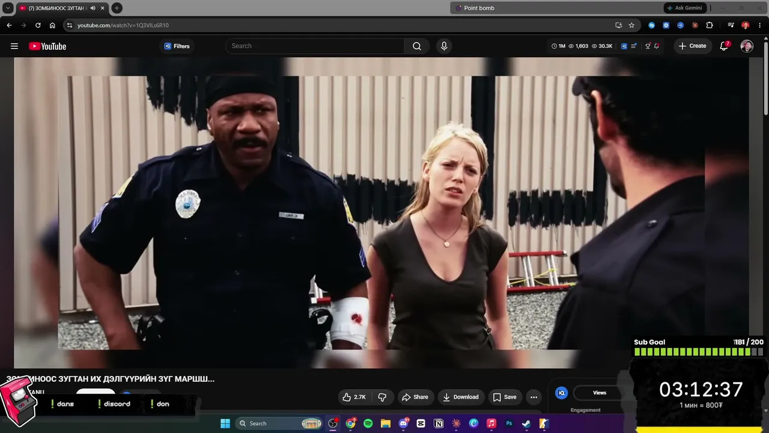
Task: Open Photoshop from the taskbar
Action: pos(509,423)
